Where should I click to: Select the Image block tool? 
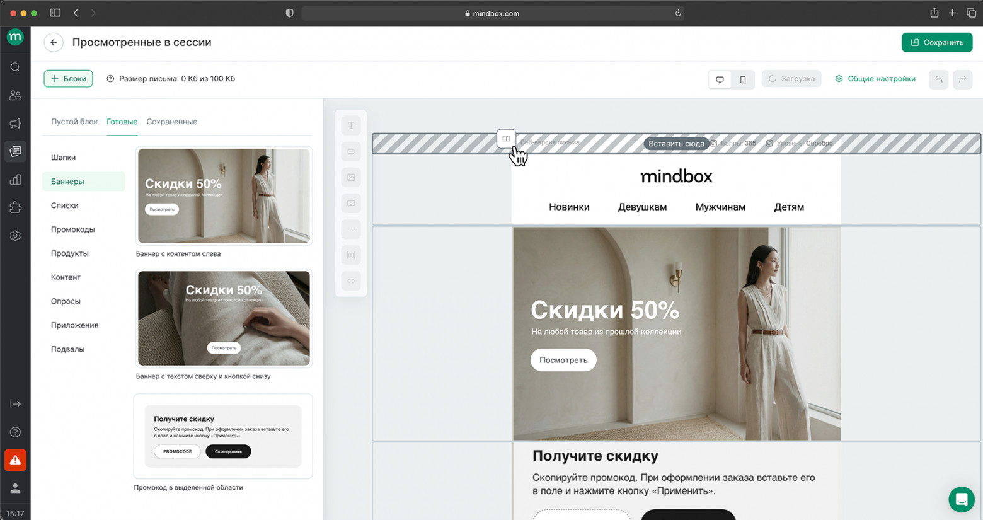351,177
